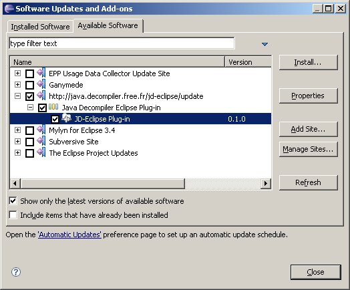Sort by the Name column header
350x290 pixels.
[117, 62]
